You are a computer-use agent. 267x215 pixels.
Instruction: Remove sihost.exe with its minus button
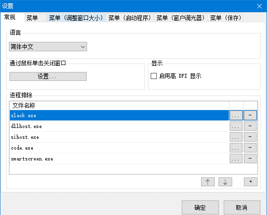pyautogui.click(x=250, y=137)
